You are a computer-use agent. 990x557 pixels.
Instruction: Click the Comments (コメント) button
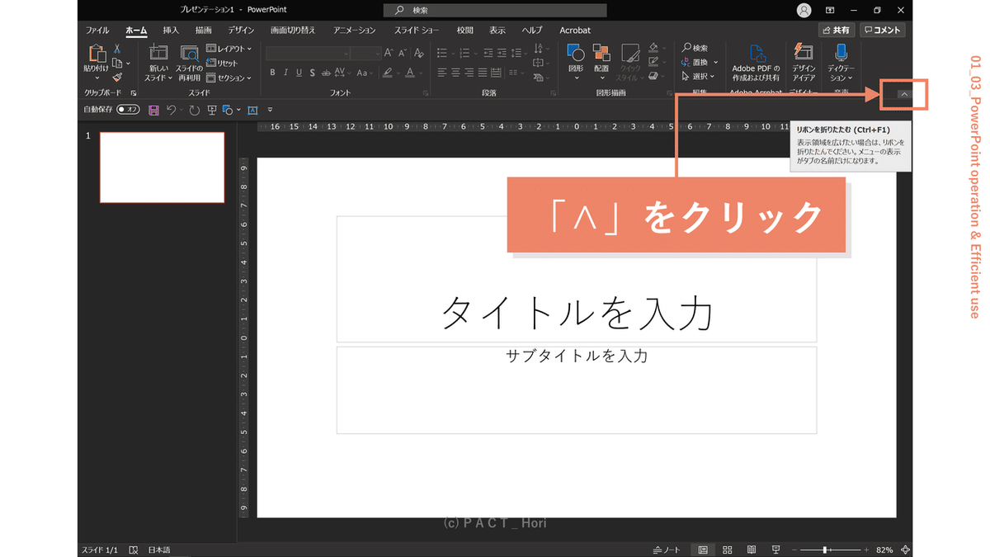tap(882, 31)
